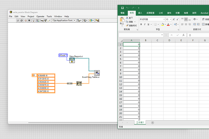Switch to the 插入 ribbon tab
209x139 pixels.
(x=140, y=13)
